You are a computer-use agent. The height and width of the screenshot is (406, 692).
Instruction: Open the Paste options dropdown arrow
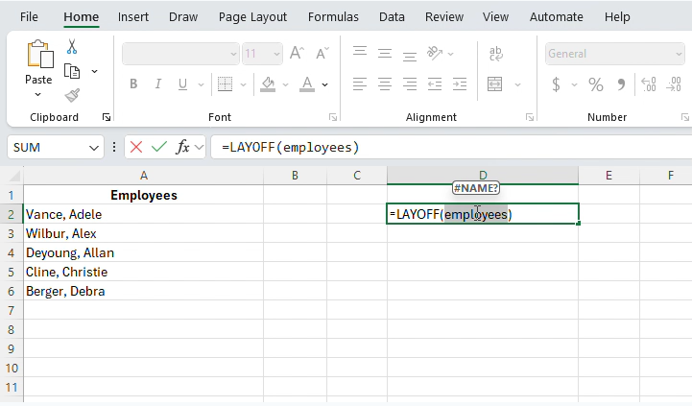tap(38, 95)
